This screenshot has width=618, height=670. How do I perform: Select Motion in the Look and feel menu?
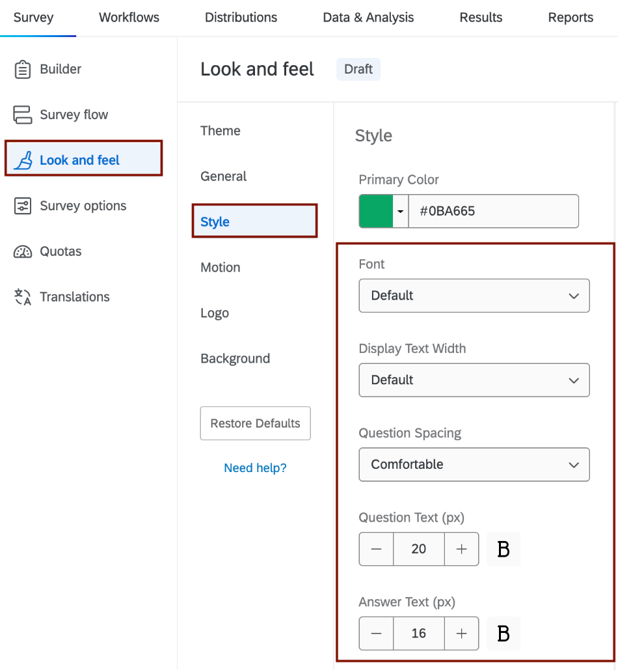(221, 267)
